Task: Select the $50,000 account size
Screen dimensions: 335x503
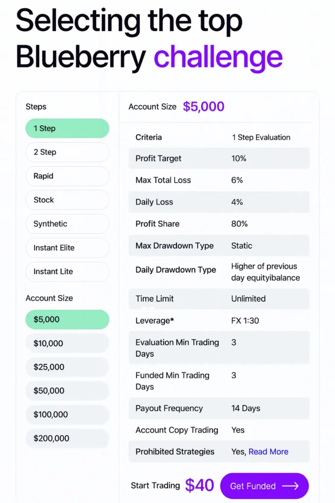Action: click(x=67, y=391)
